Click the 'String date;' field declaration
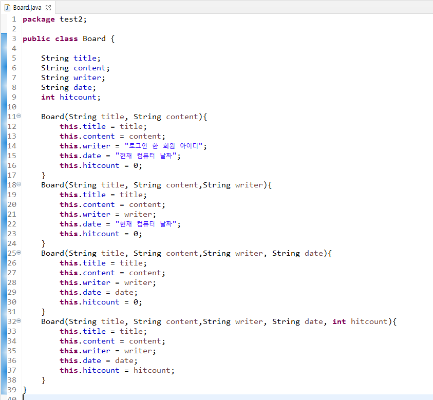Image resolution: width=433 pixels, height=400 pixels. click(68, 87)
